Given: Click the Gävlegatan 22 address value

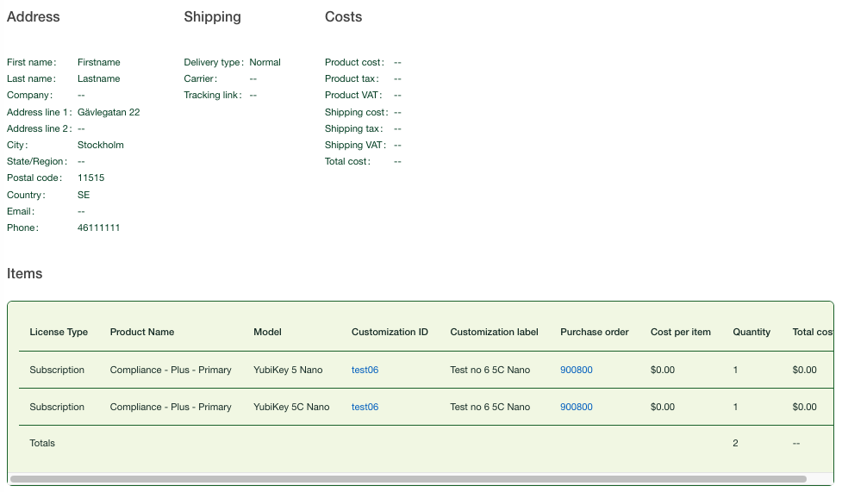Looking at the screenshot, I should [x=109, y=112].
